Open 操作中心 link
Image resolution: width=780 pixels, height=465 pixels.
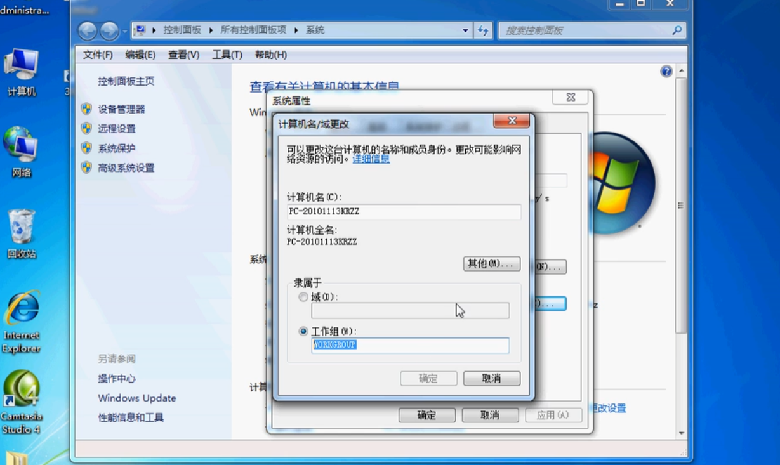tap(117, 379)
